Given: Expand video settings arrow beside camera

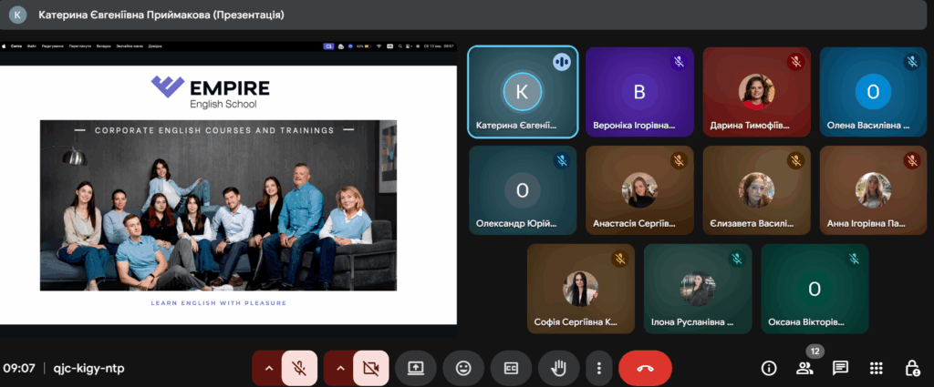Looking at the screenshot, I should point(340,368).
